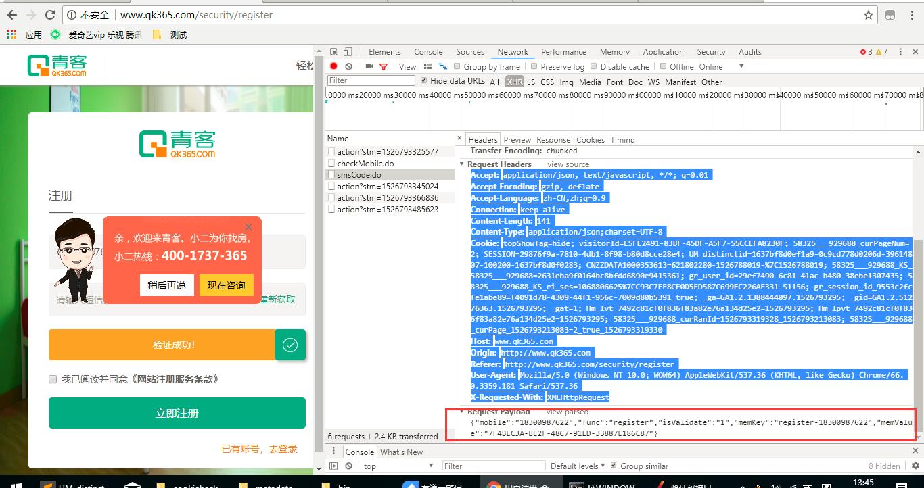Open the Online throttling dropdown

(x=721, y=66)
